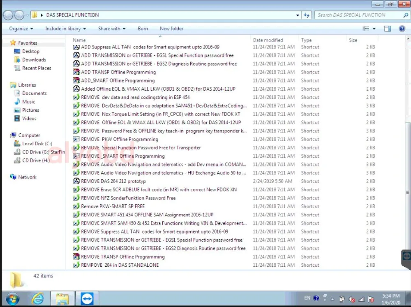The image size is (411, 307).
Task: Select Added Offline EOL & VMAX icon
Action: click(76, 89)
